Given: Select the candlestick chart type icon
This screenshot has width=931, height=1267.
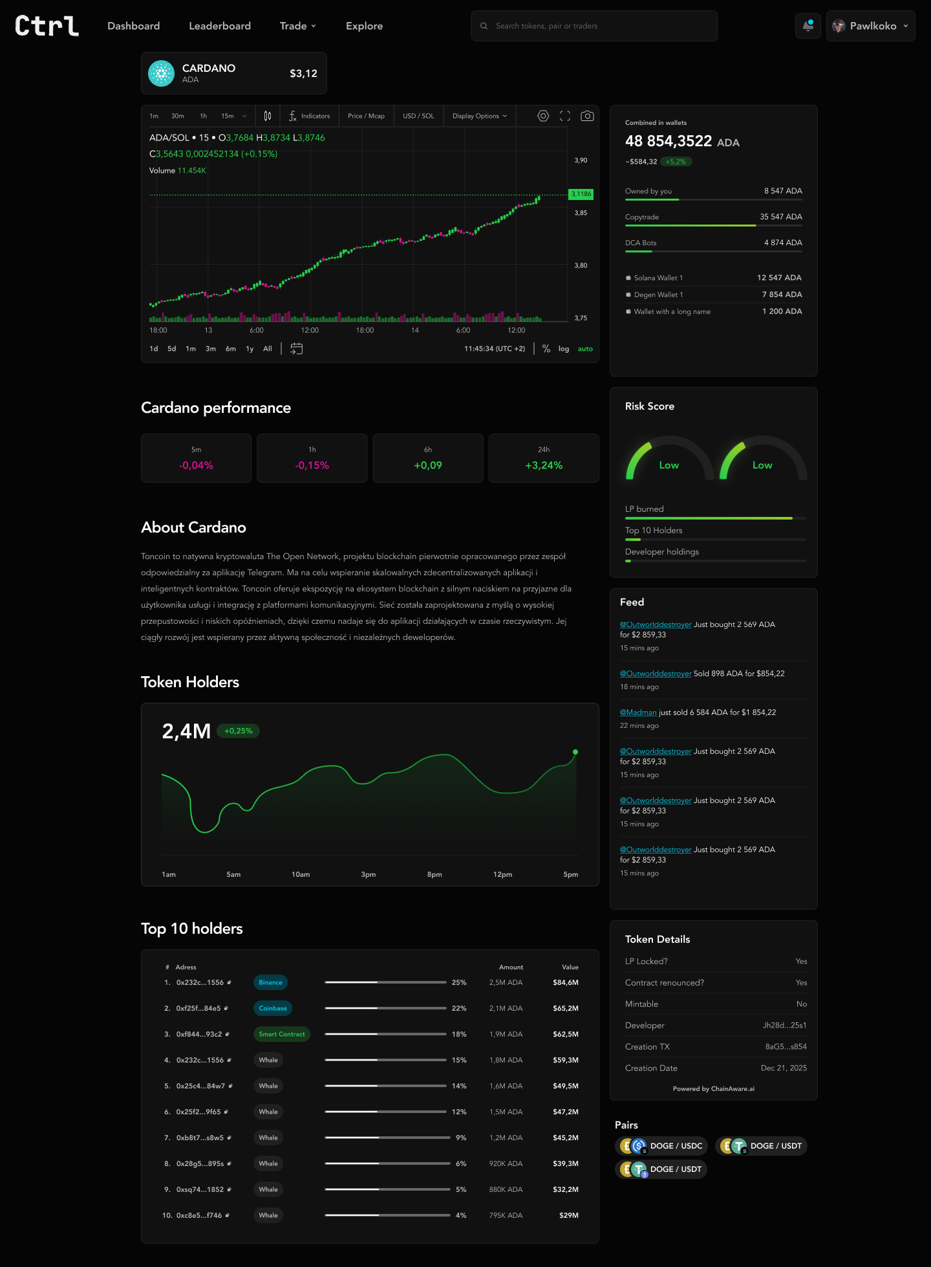Looking at the screenshot, I should point(268,116).
